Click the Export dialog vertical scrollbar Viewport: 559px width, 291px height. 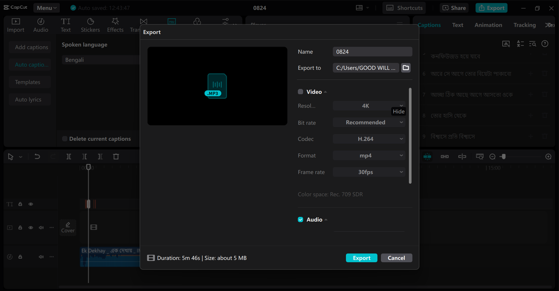pyautogui.click(x=410, y=136)
